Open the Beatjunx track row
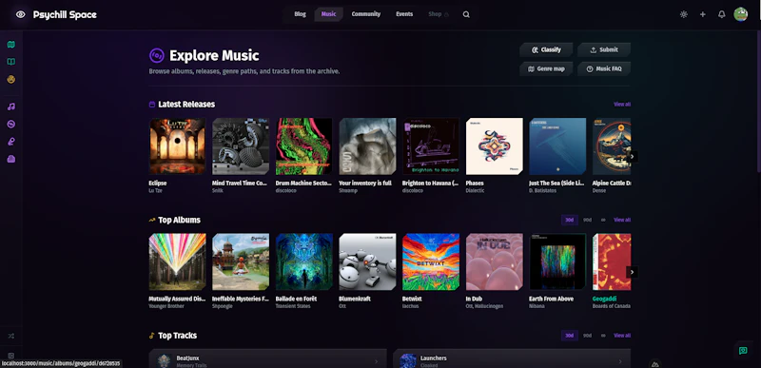This screenshot has height=368, width=761. tap(268, 358)
